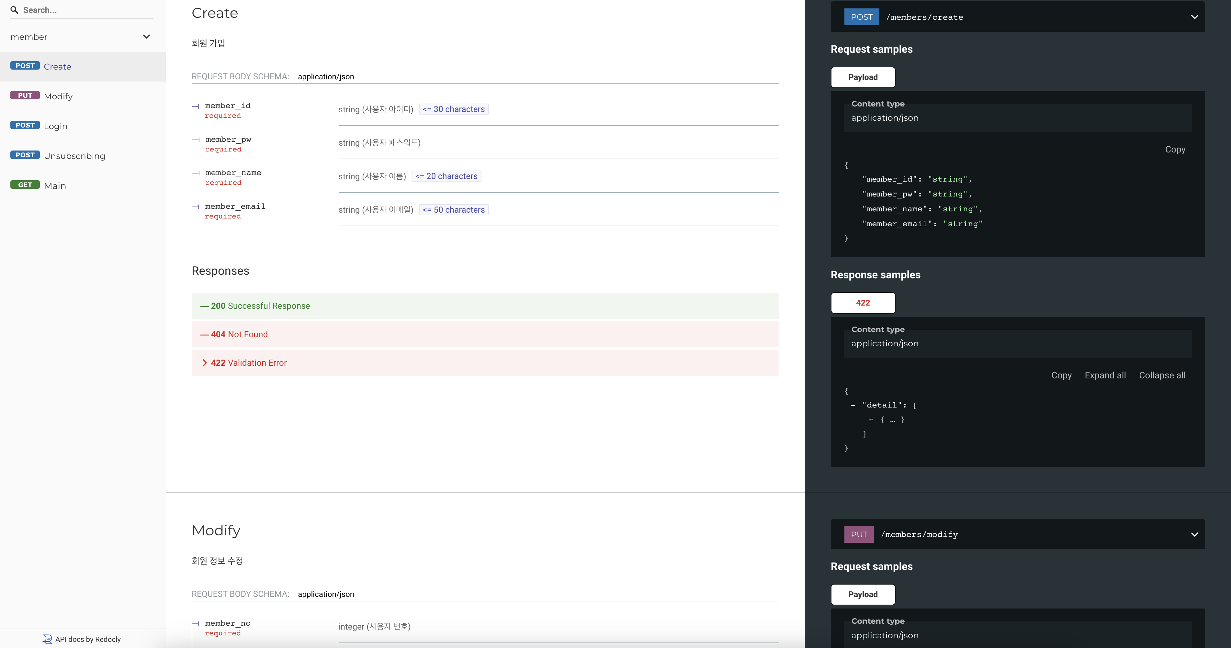Expand the POST /members/create endpoint dropdown
Image resolution: width=1231 pixels, height=648 pixels.
(x=1194, y=17)
